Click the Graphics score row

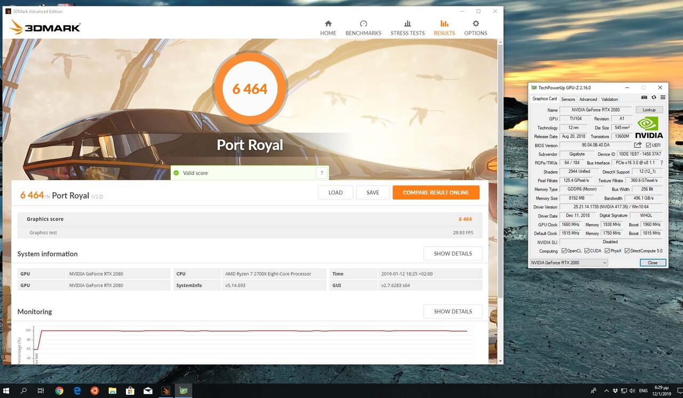click(250, 219)
